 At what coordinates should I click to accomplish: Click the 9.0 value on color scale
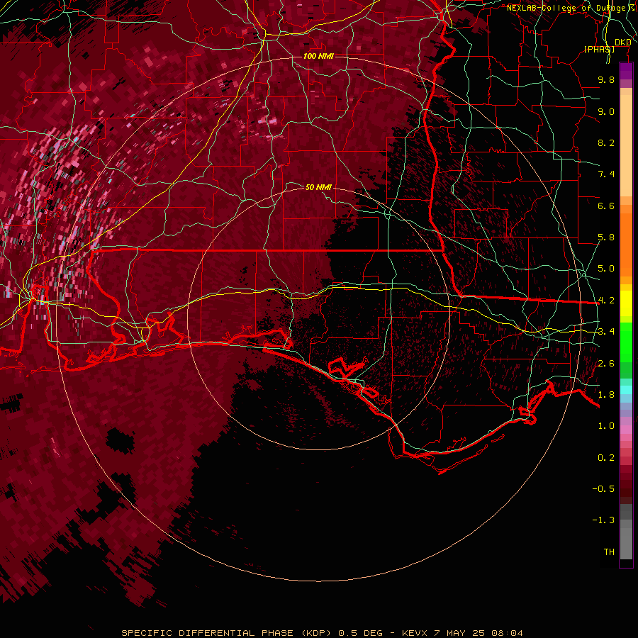point(606,111)
